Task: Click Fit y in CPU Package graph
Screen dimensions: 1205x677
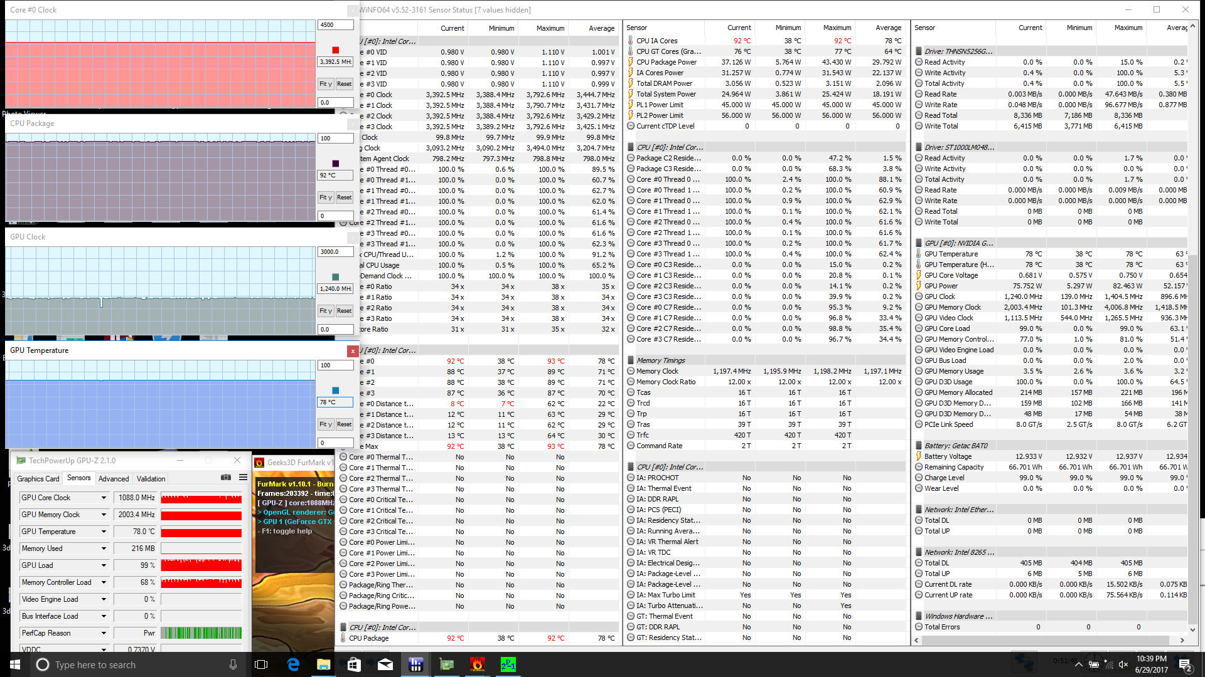Action: click(x=325, y=197)
